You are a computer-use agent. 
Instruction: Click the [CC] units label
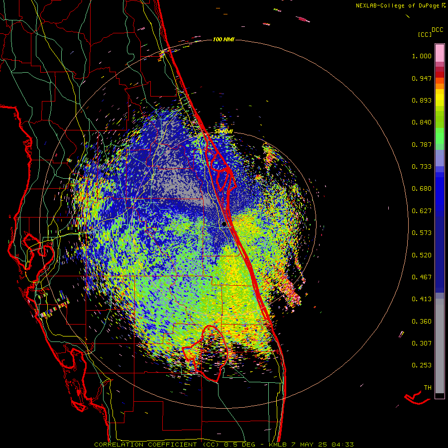(425, 34)
